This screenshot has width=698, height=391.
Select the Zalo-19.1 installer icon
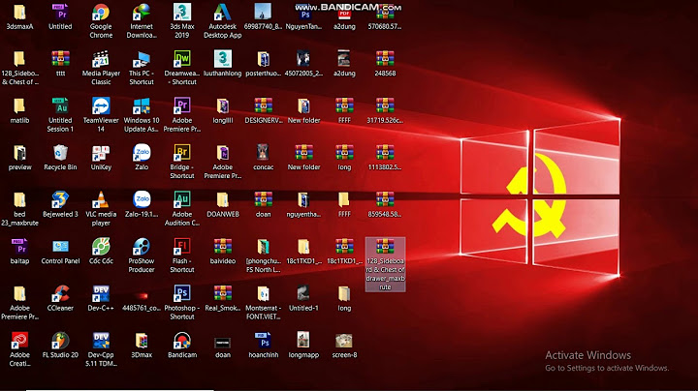(x=142, y=200)
